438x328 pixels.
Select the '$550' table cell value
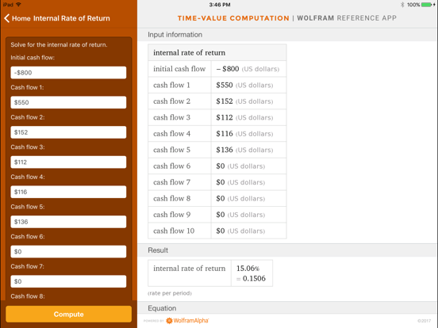click(225, 85)
